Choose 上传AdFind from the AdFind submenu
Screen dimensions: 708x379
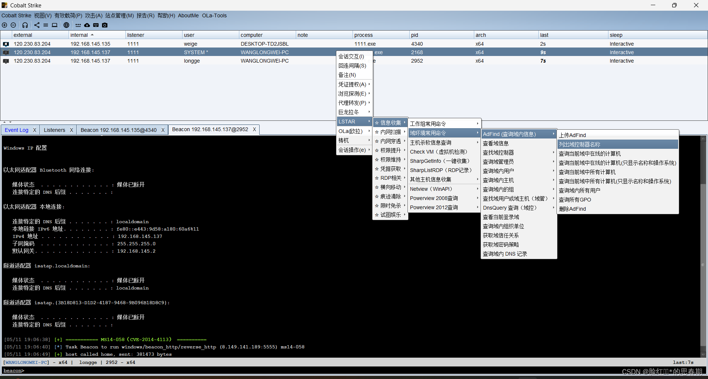(x=618, y=135)
